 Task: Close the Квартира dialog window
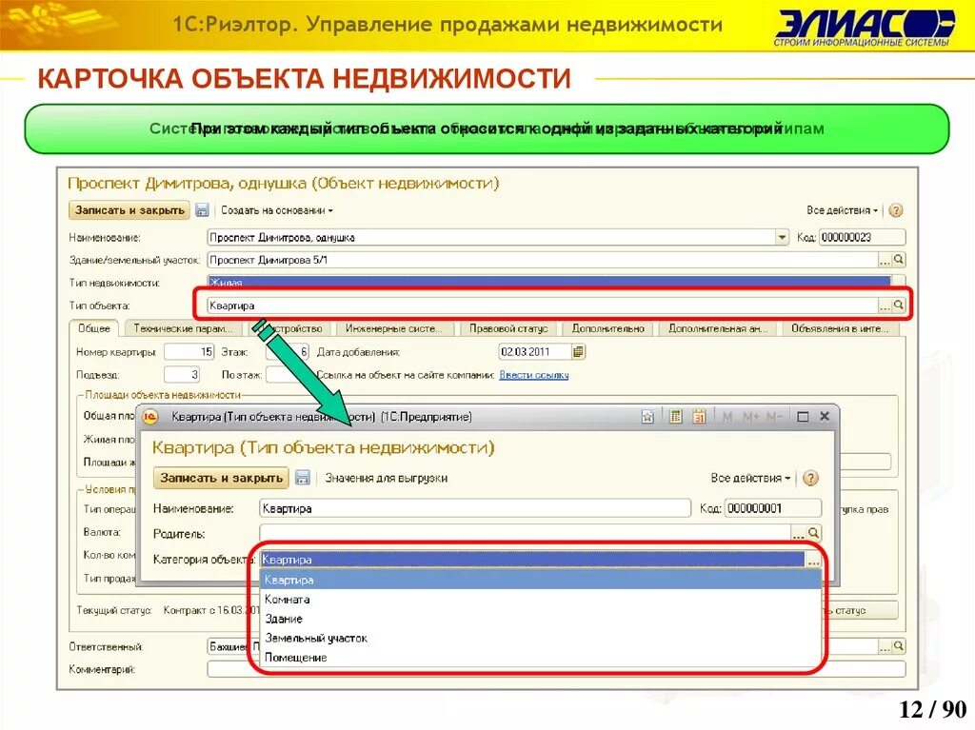(x=825, y=416)
